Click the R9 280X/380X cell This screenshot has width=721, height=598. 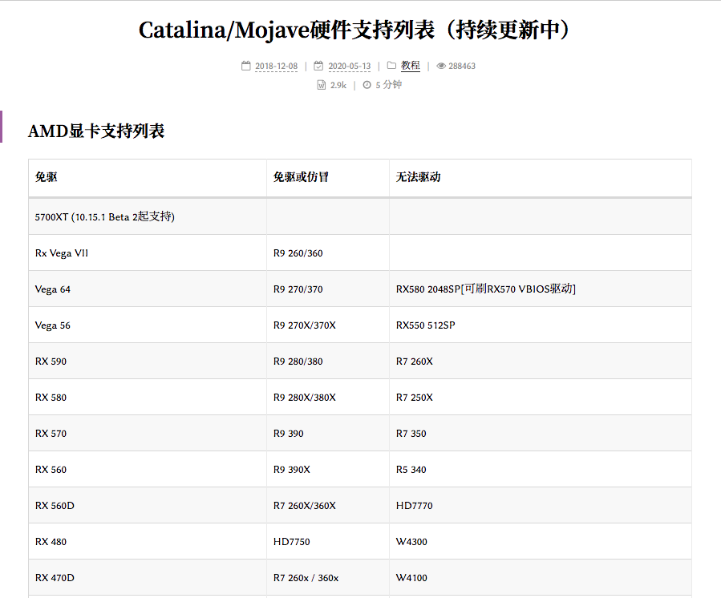(328, 397)
